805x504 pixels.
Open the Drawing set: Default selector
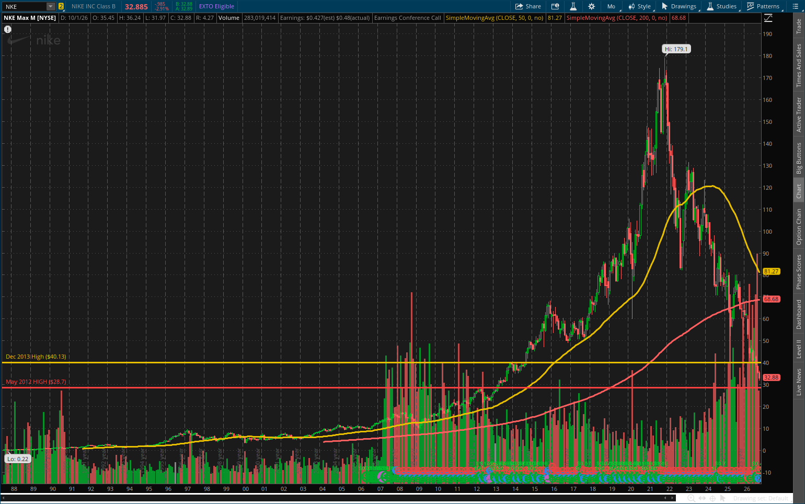761,498
